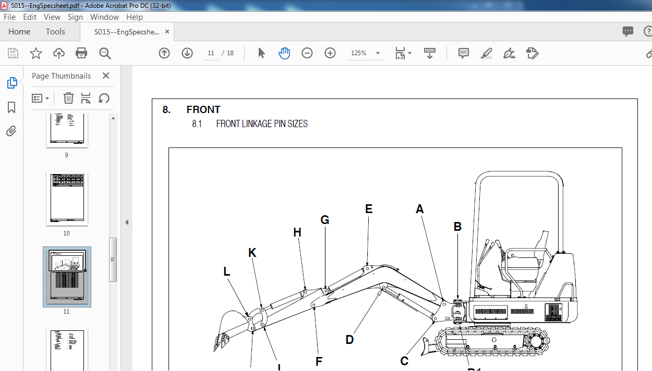Viewport: 652px width, 371px height.
Task: Go to previous page arrow
Action: [164, 53]
